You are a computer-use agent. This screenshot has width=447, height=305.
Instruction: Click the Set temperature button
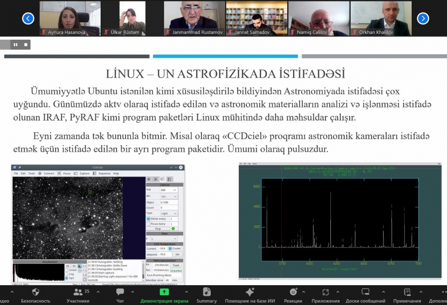pos(177,254)
